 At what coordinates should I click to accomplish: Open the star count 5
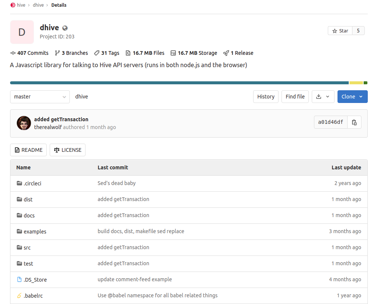[x=358, y=31]
